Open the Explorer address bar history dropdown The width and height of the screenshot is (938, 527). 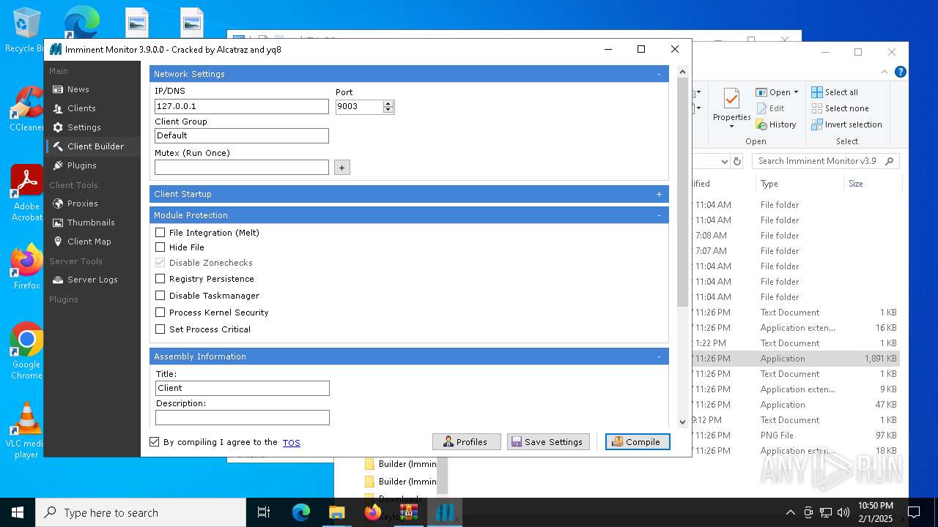pos(724,161)
